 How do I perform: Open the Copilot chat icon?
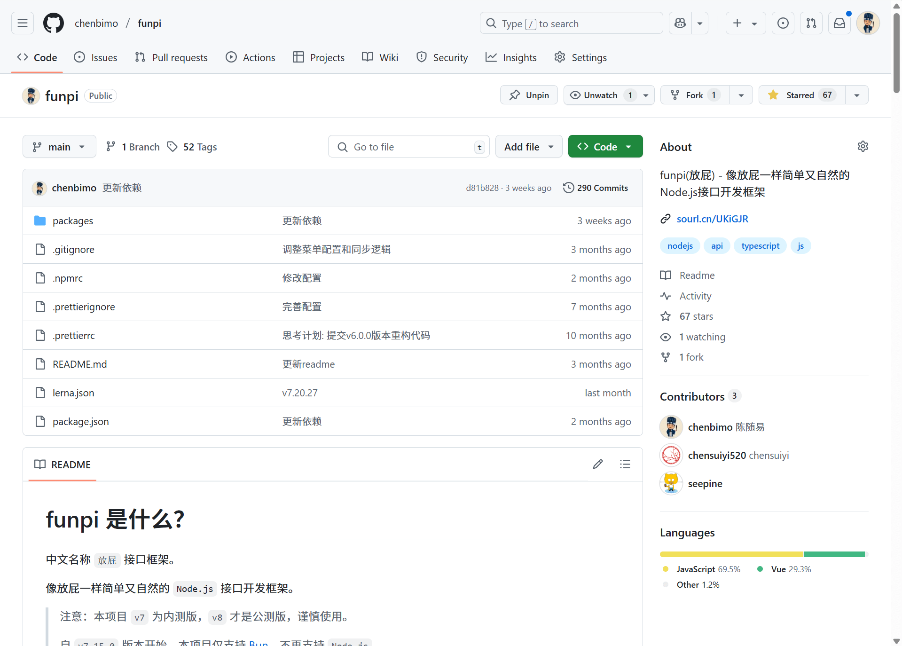(680, 23)
